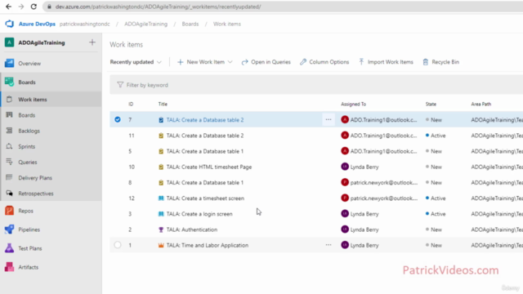Sort by the State column header
Viewport: 523px width, 294px height.
(x=431, y=105)
